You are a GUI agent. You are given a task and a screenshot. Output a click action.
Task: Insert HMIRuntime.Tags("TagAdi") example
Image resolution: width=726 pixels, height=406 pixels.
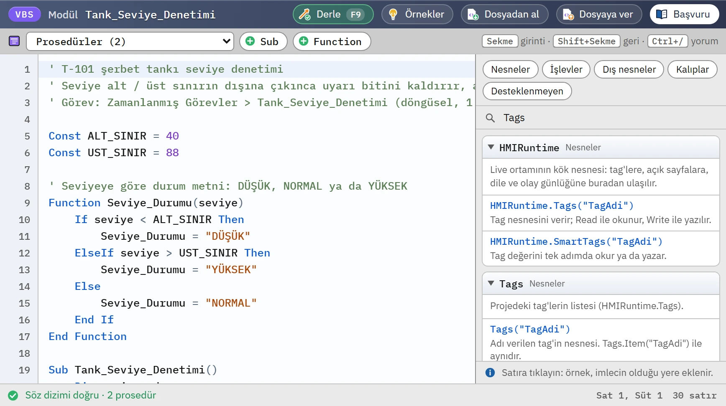click(x=601, y=213)
